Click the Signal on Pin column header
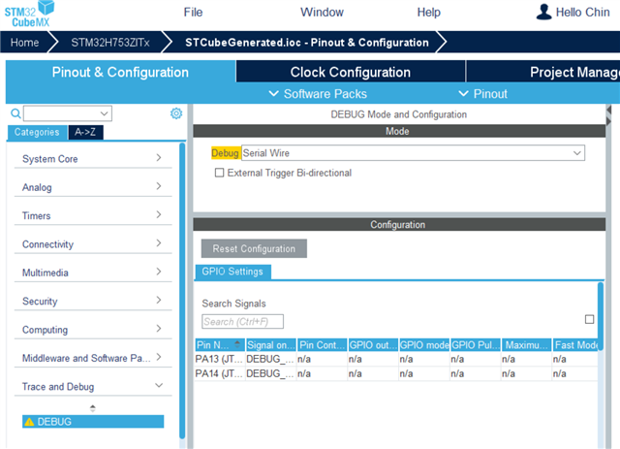Screen dimensions: 620x449 (x=271, y=345)
